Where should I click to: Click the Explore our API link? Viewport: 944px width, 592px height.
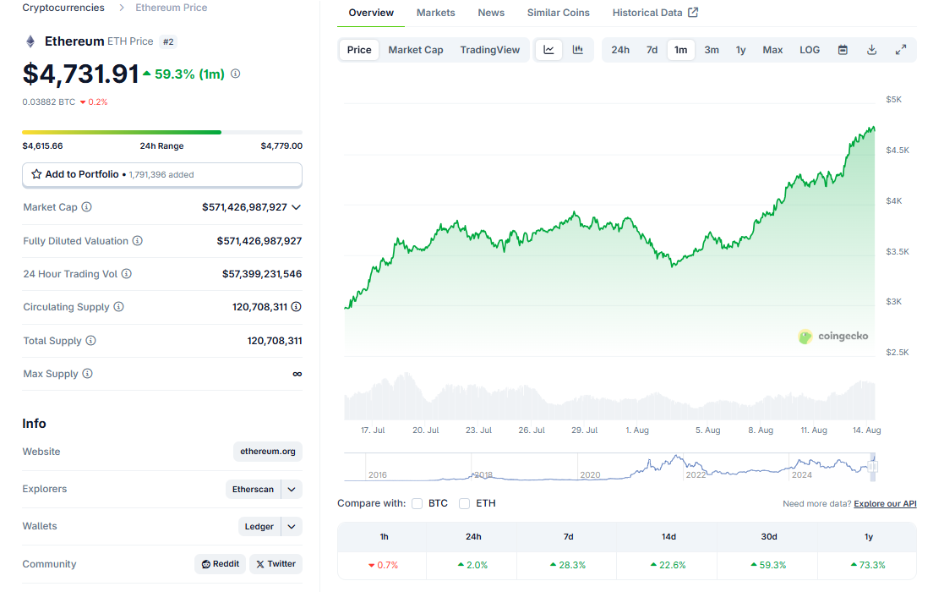click(x=885, y=504)
